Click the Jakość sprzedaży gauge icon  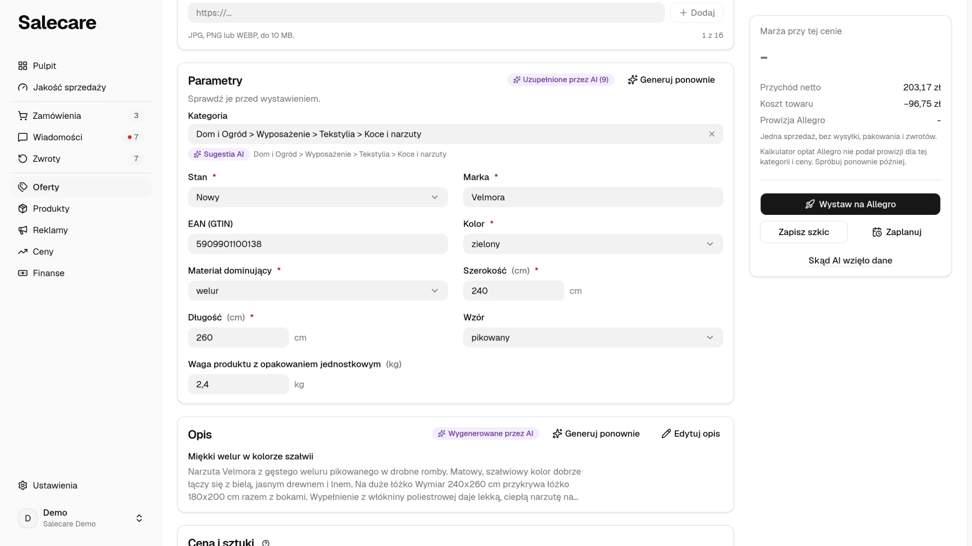pyautogui.click(x=23, y=87)
